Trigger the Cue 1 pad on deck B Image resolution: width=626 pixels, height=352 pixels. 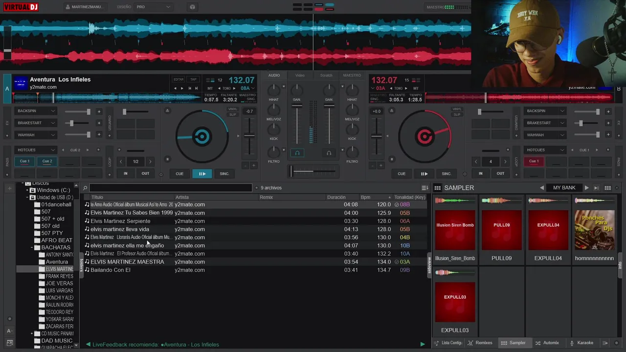coord(534,161)
